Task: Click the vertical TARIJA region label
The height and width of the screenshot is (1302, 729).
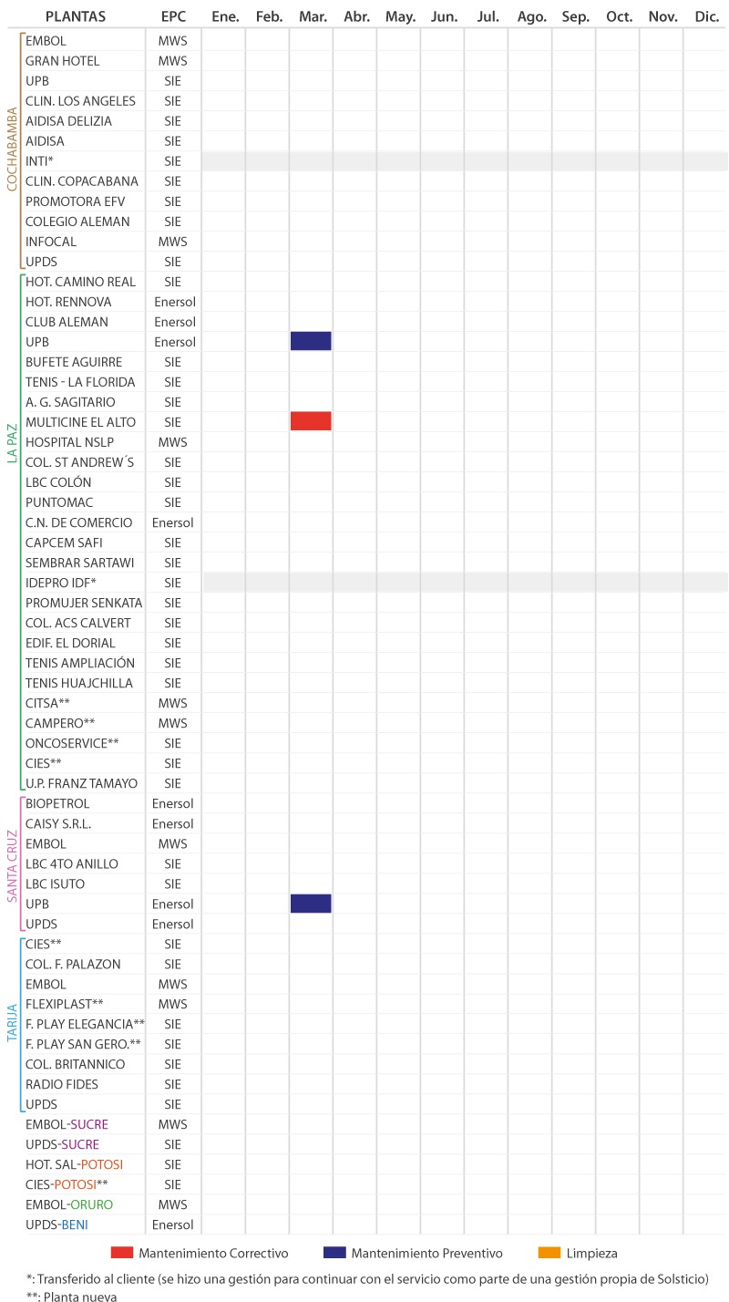Action: (x=12, y=1023)
